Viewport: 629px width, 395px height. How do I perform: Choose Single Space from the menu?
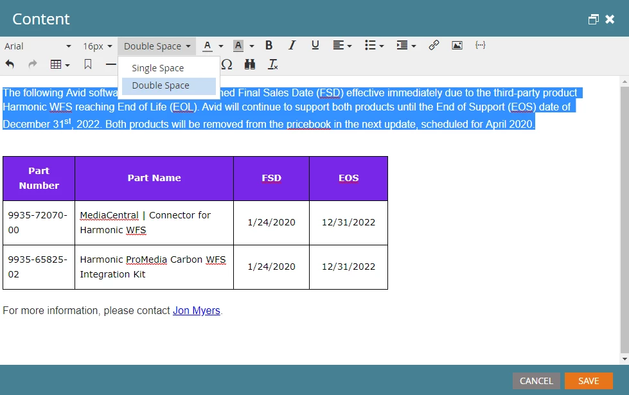pos(168,68)
